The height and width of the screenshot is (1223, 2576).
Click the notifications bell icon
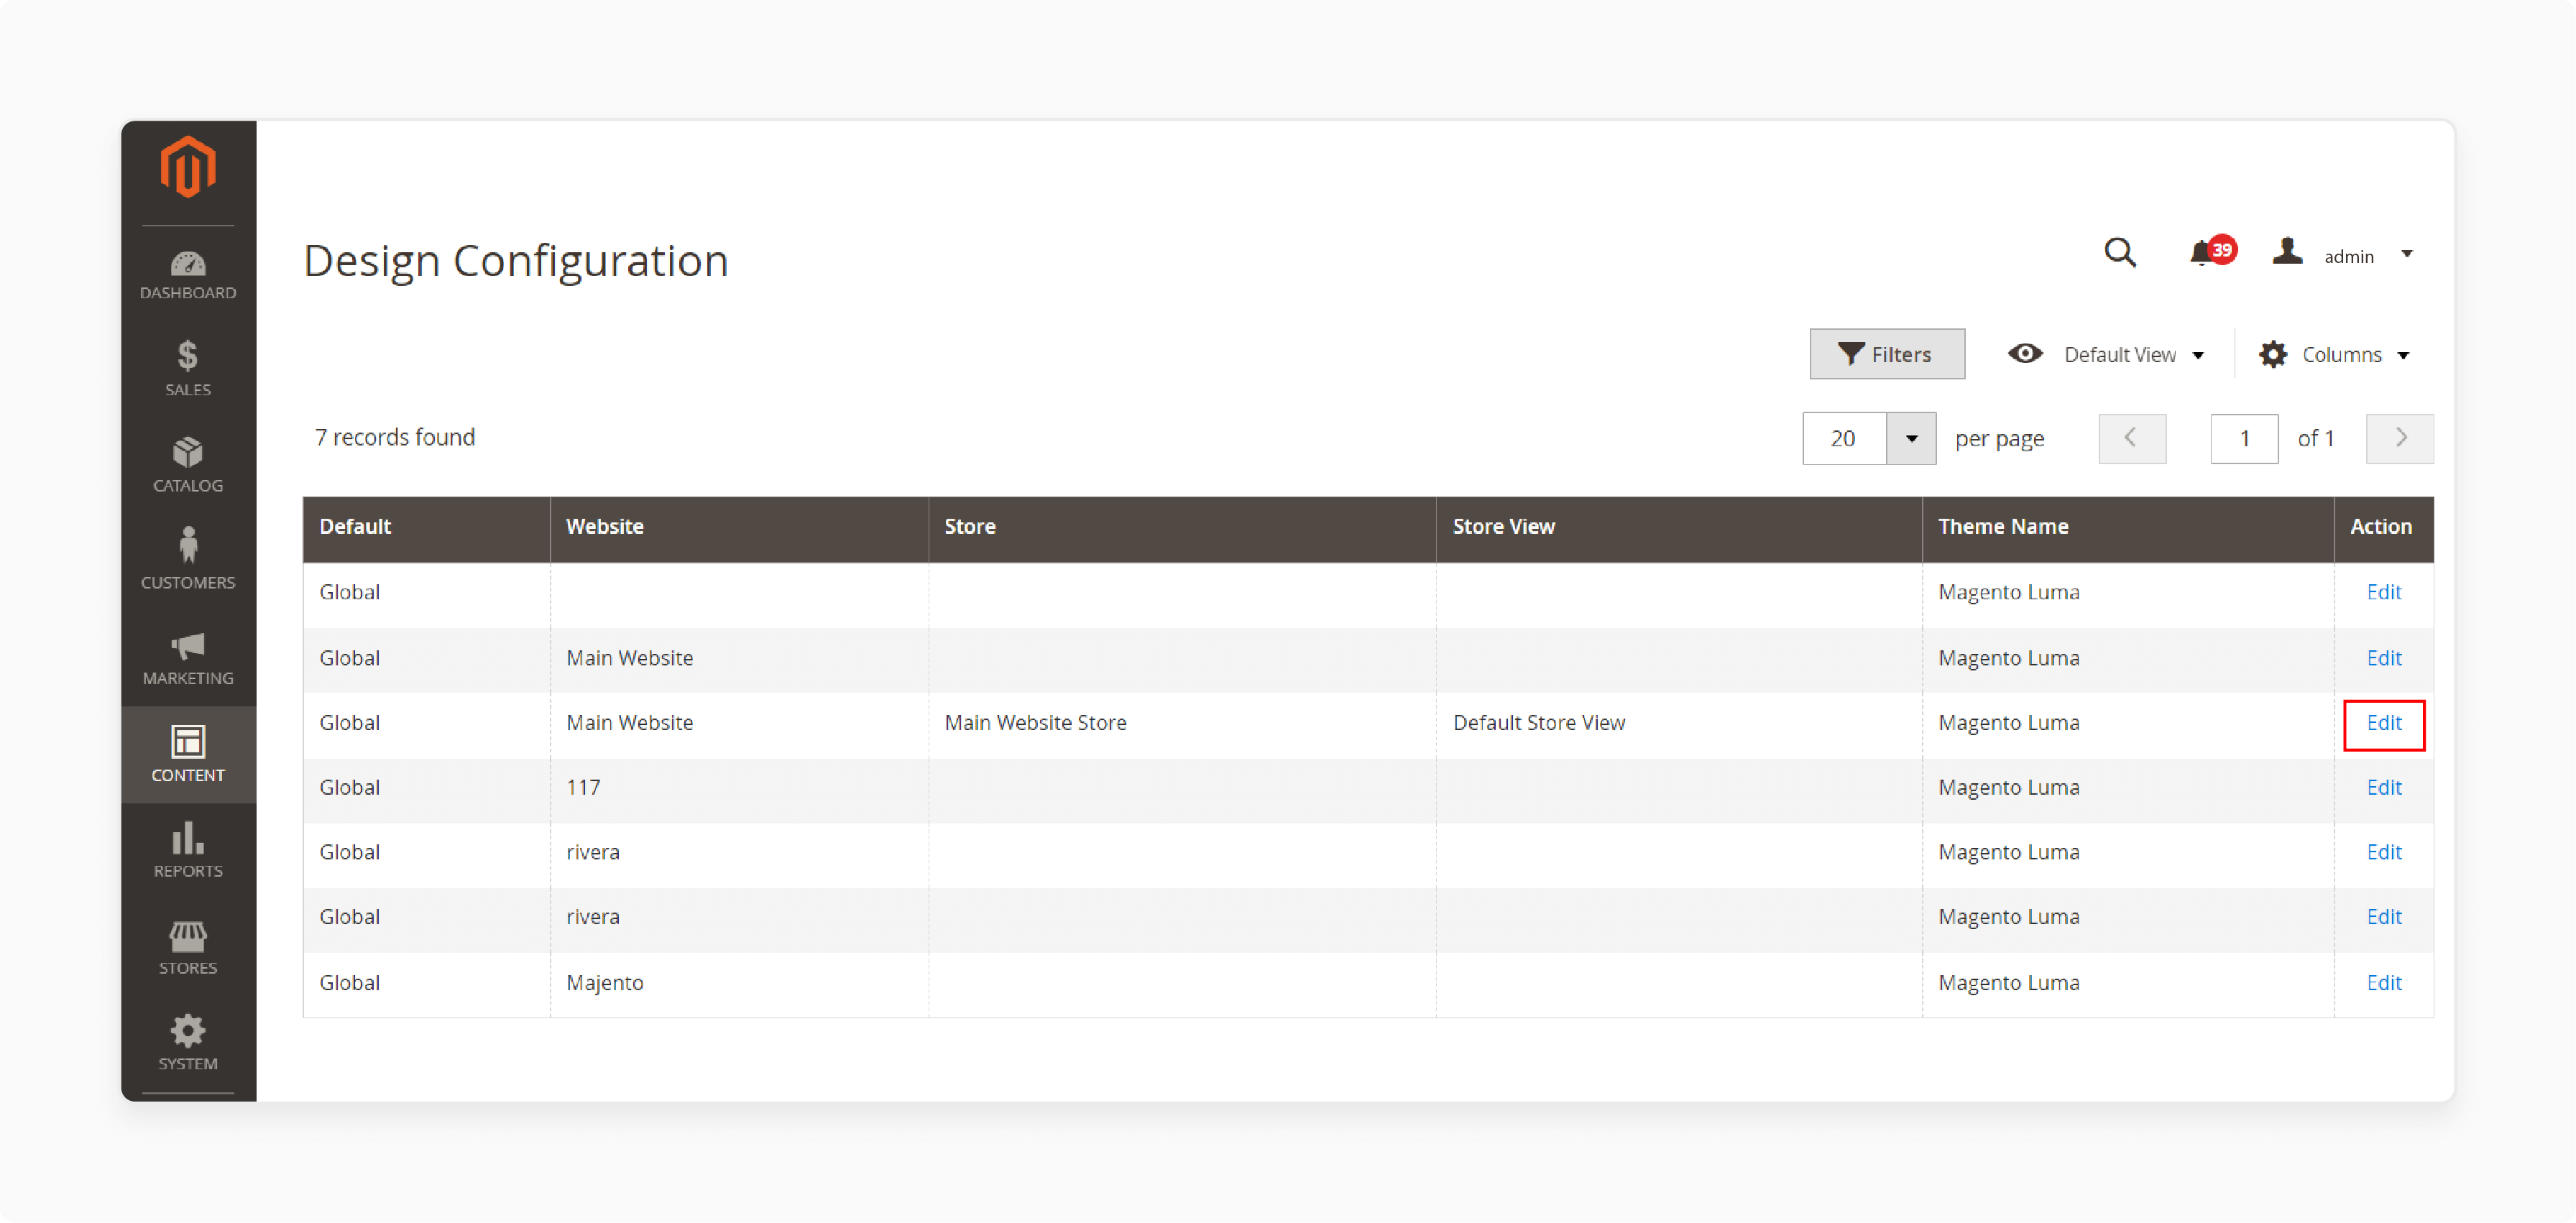coord(2202,256)
